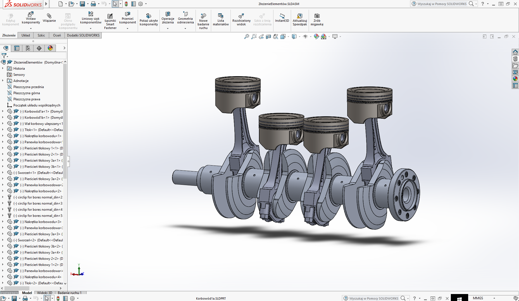Screen dimensions: 519x301
Task: Open Apply scene icon
Action: coord(323,37)
